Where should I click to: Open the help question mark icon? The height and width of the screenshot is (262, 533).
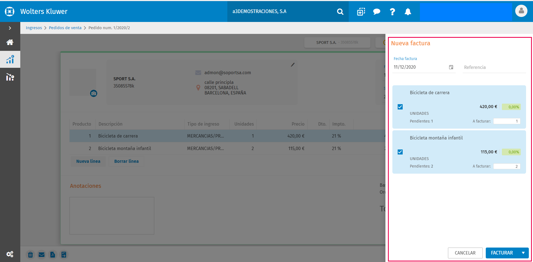(x=392, y=11)
